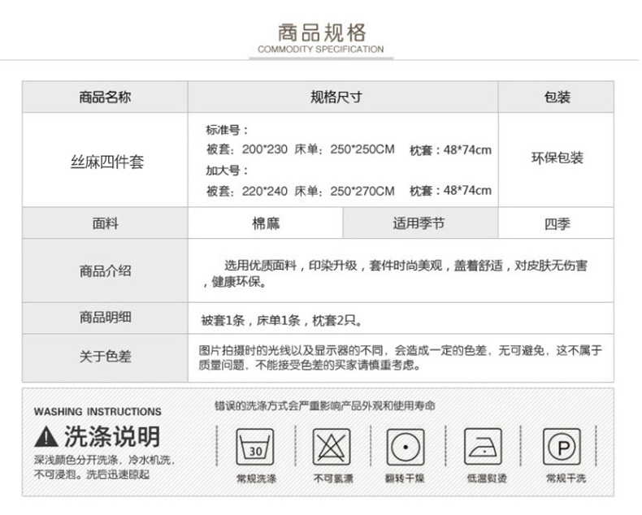
Task: Click the COMMODITY SPECIFICATION subtitle
Action: [321, 50]
